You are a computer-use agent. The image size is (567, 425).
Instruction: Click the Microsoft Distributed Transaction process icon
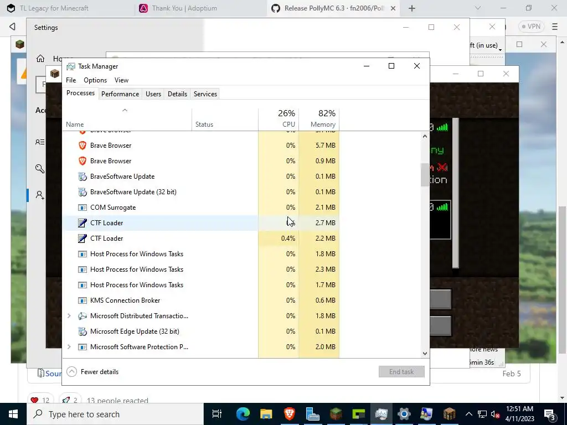[83, 316]
